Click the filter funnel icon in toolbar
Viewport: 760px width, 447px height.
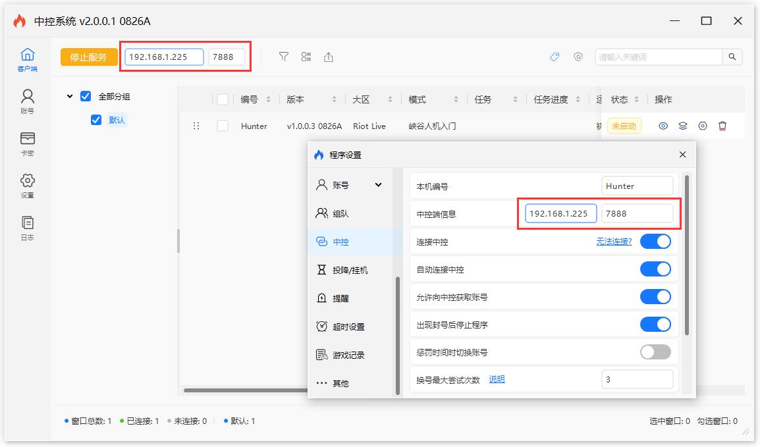point(284,57)
